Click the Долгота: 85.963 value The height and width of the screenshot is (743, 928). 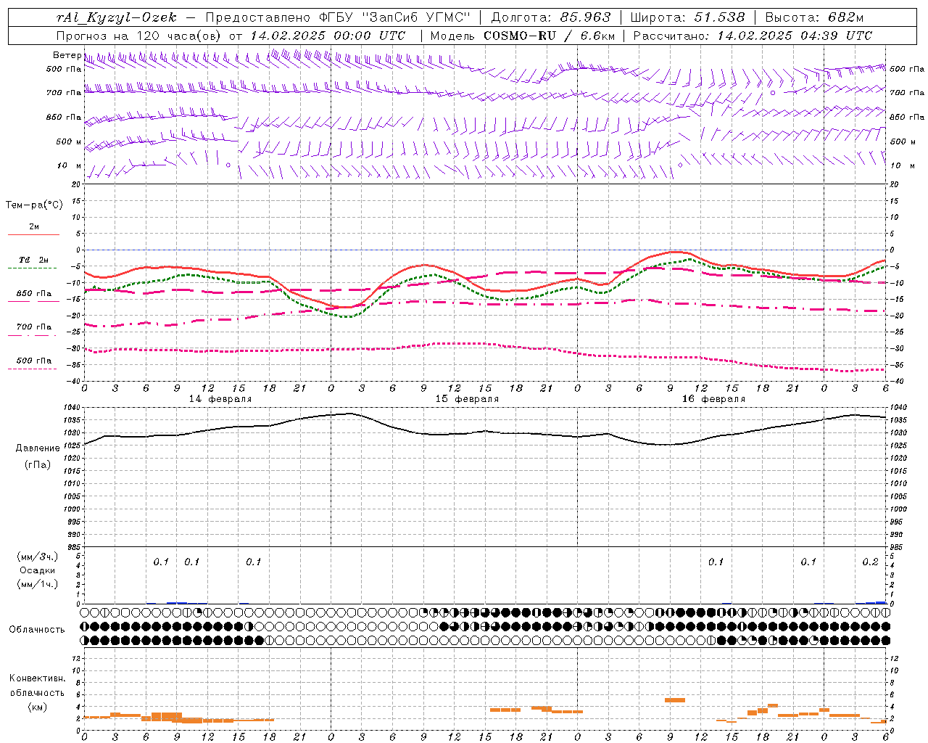[551, 17]
